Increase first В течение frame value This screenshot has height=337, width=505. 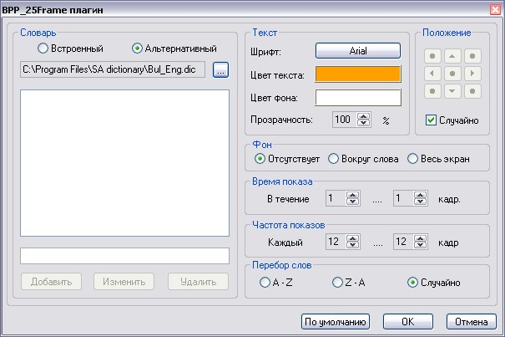(x=352, y=195)
